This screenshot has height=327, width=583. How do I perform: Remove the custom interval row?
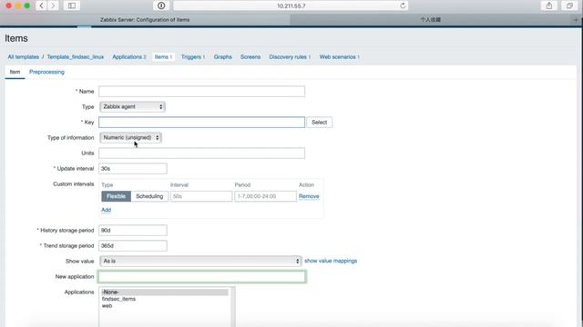(309, 196)
